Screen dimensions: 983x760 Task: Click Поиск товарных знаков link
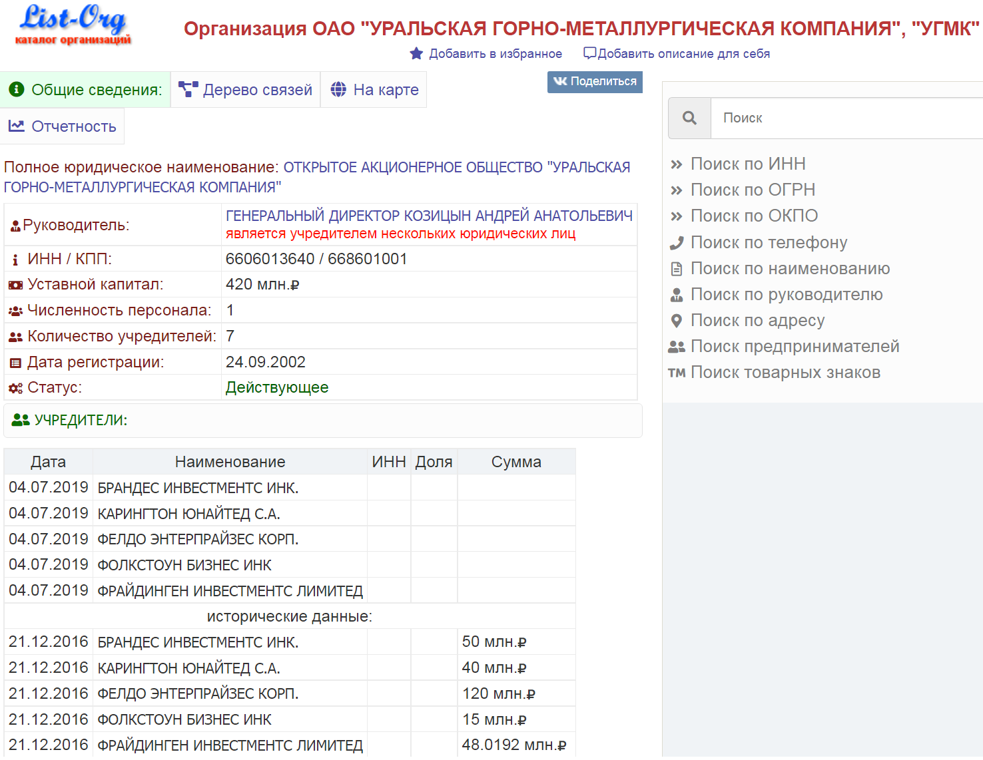(786, 372)
